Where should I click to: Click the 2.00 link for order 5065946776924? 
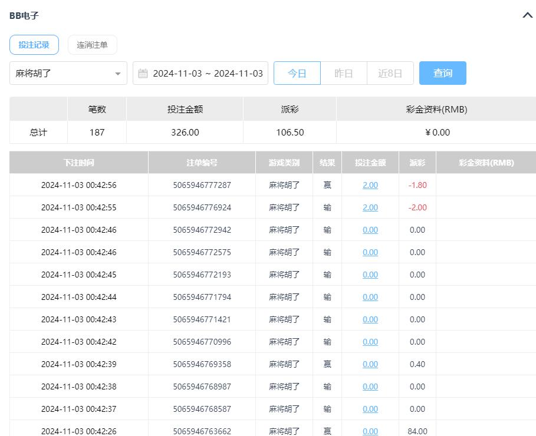click(x=370, y=207)
